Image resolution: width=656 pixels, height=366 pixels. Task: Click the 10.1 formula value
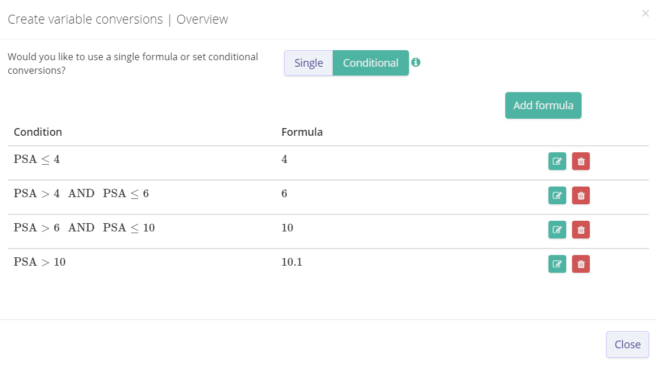[292, 262]
